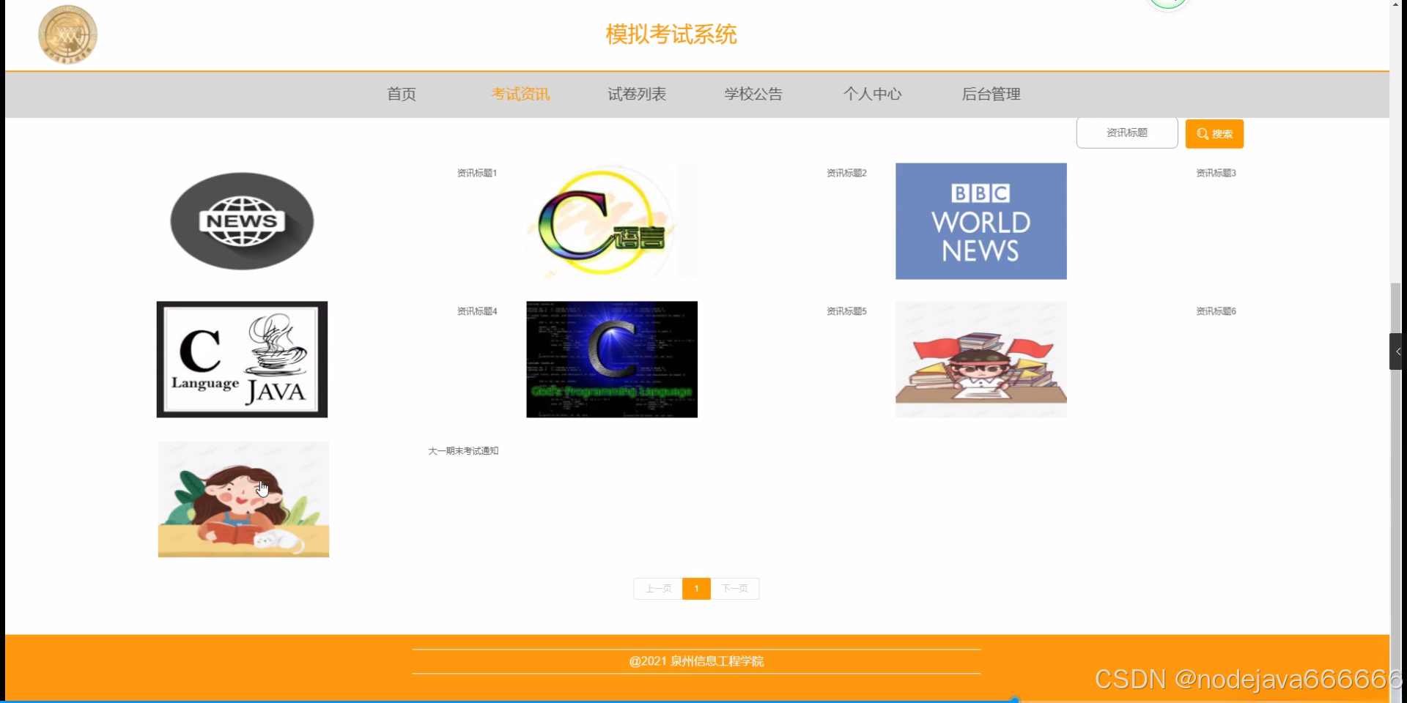Click the school emblem logo
The height and width of the screenshot is (703, 1407).
point(67,34)
